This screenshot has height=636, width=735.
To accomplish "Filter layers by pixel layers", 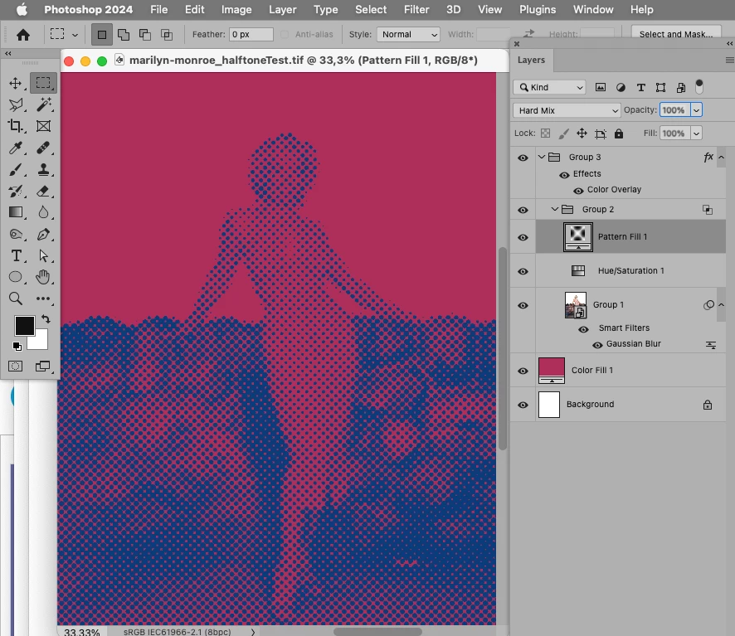I will [x=601, y=87].
